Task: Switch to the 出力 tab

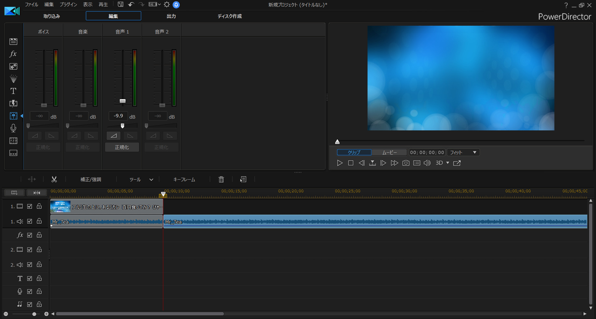Action: (171, 16)
